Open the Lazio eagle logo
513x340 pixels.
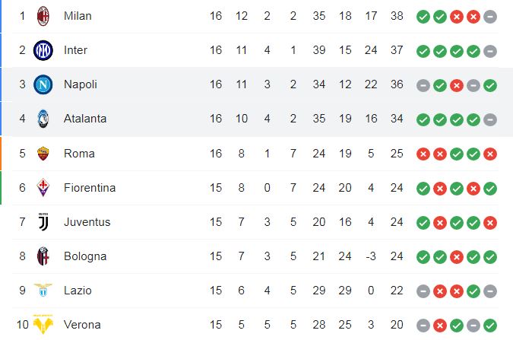pyautogui.click(x=43, y=290)
